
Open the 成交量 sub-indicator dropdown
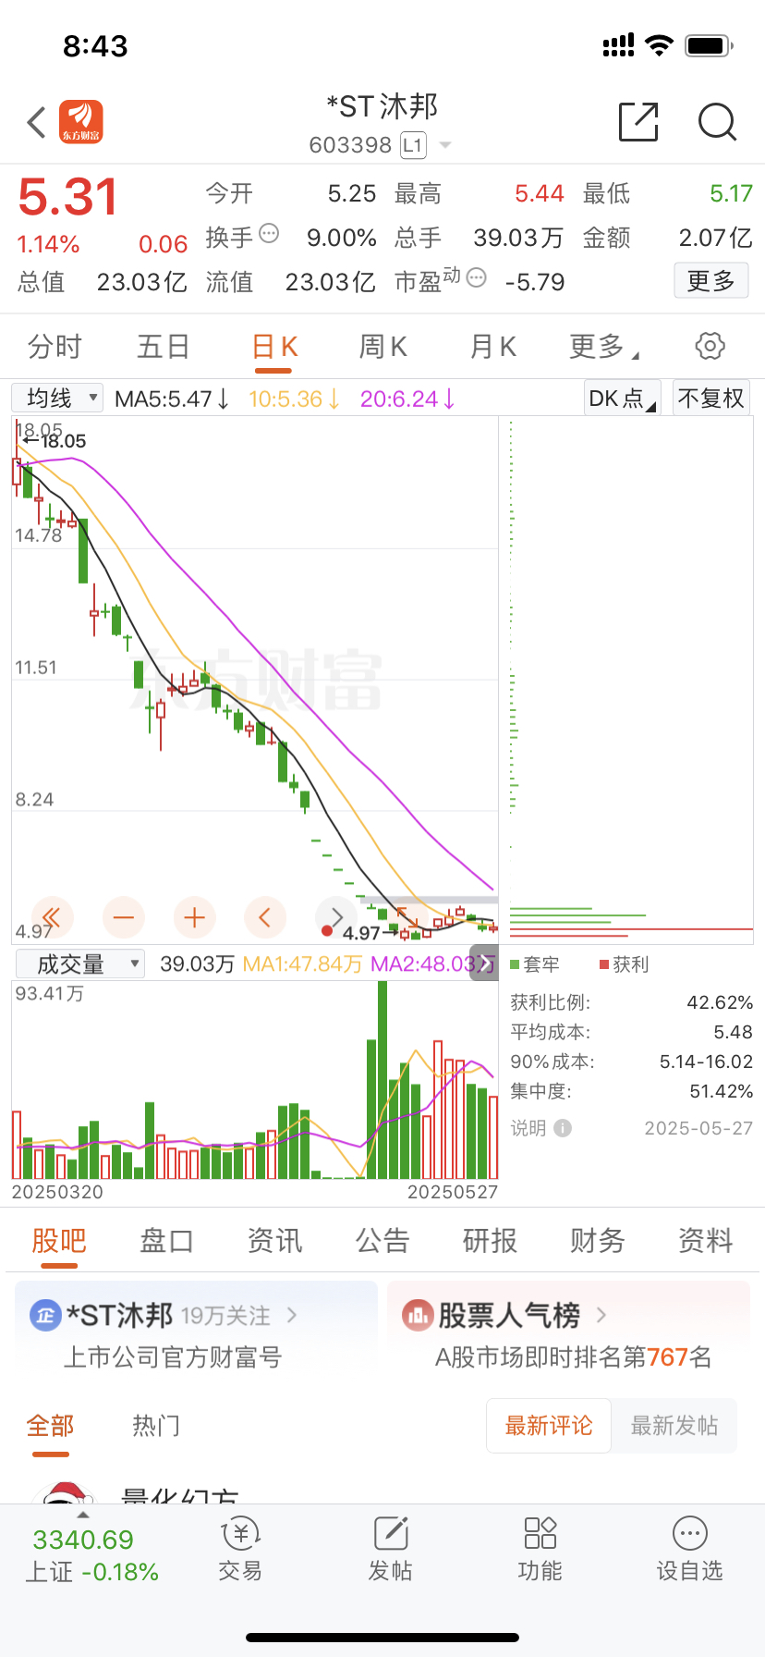pyautogui.click(x=80, y=964)
